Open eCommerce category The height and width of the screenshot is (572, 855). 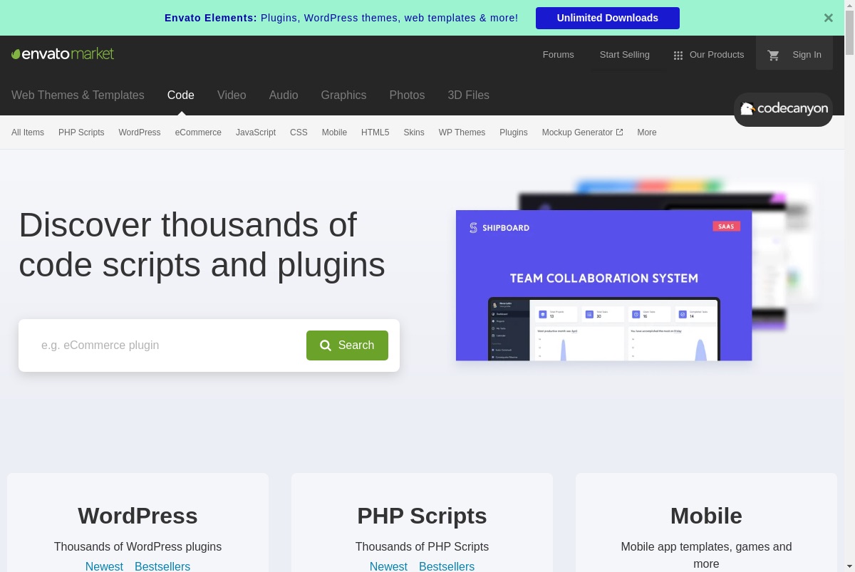pos(198,132)
